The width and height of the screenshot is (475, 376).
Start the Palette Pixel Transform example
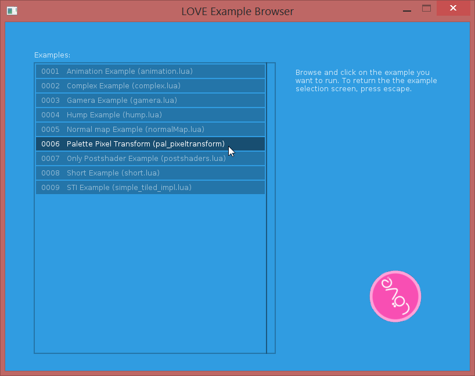click(150, 144)
